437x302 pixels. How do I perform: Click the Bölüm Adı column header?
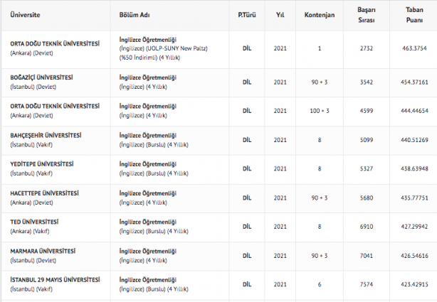pyautogui.click(x=135, y=14)
